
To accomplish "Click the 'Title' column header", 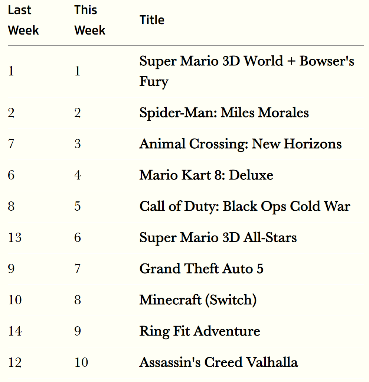I will point(152,20).
